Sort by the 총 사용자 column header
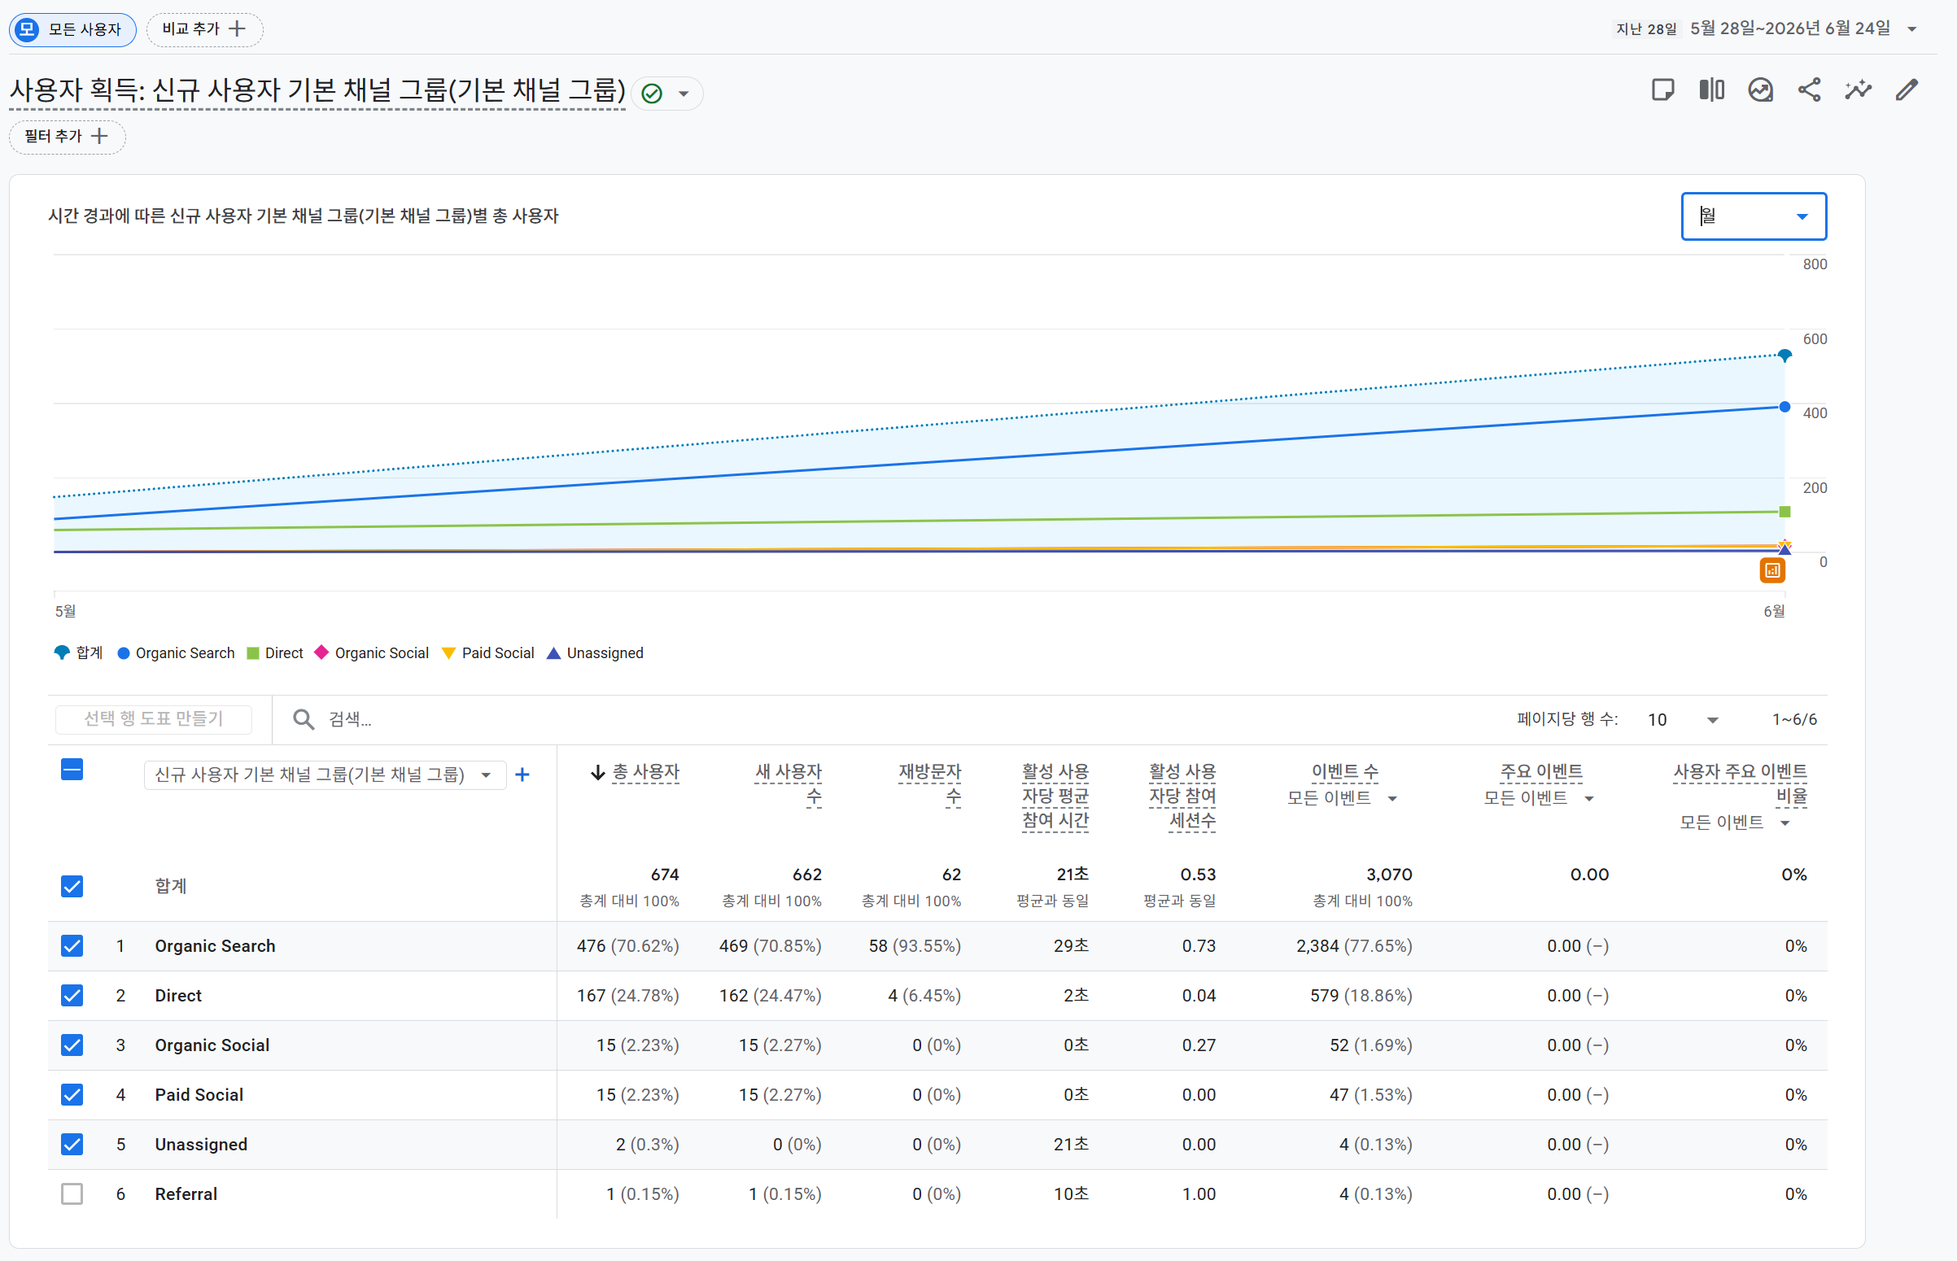Viewport: 1957px width, 1261px height. pos(636,772)
